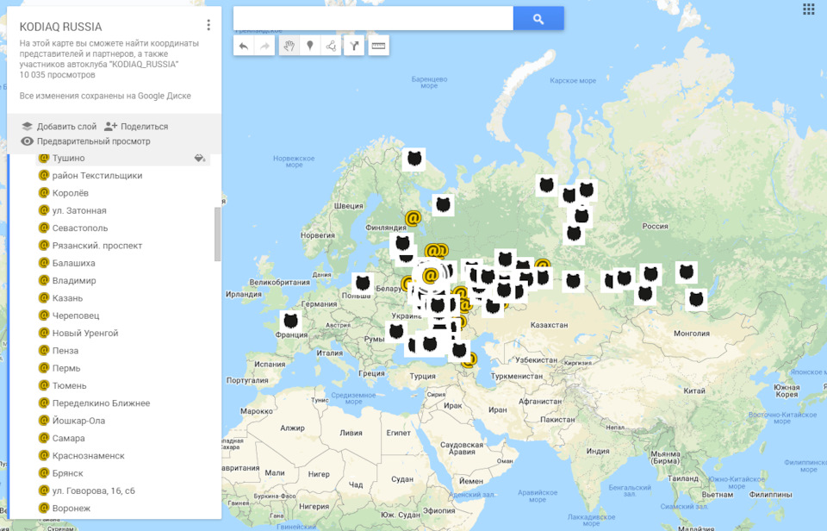Screen dimensions: 827x531
Task: Click the map description text
Action: coord(109,53)
